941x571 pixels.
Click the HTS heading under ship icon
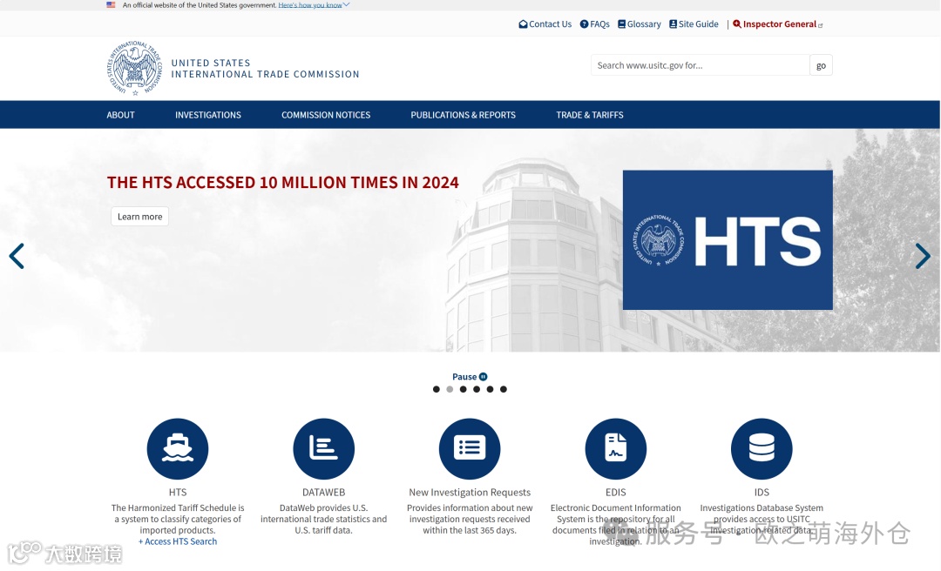click(x=178, y=493)
